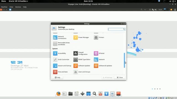Click the search magnifier in Settings
Screen dimensions: 177x99
(x=124, y=29)
